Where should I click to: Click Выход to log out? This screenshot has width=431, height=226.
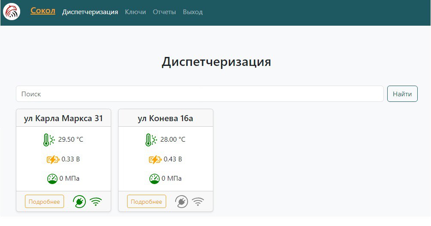click(x=193, y=12)
